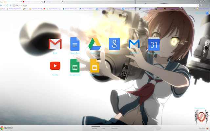Switch to the YouTube tab
The image size is (210, 131).
(x=31, y=2)
